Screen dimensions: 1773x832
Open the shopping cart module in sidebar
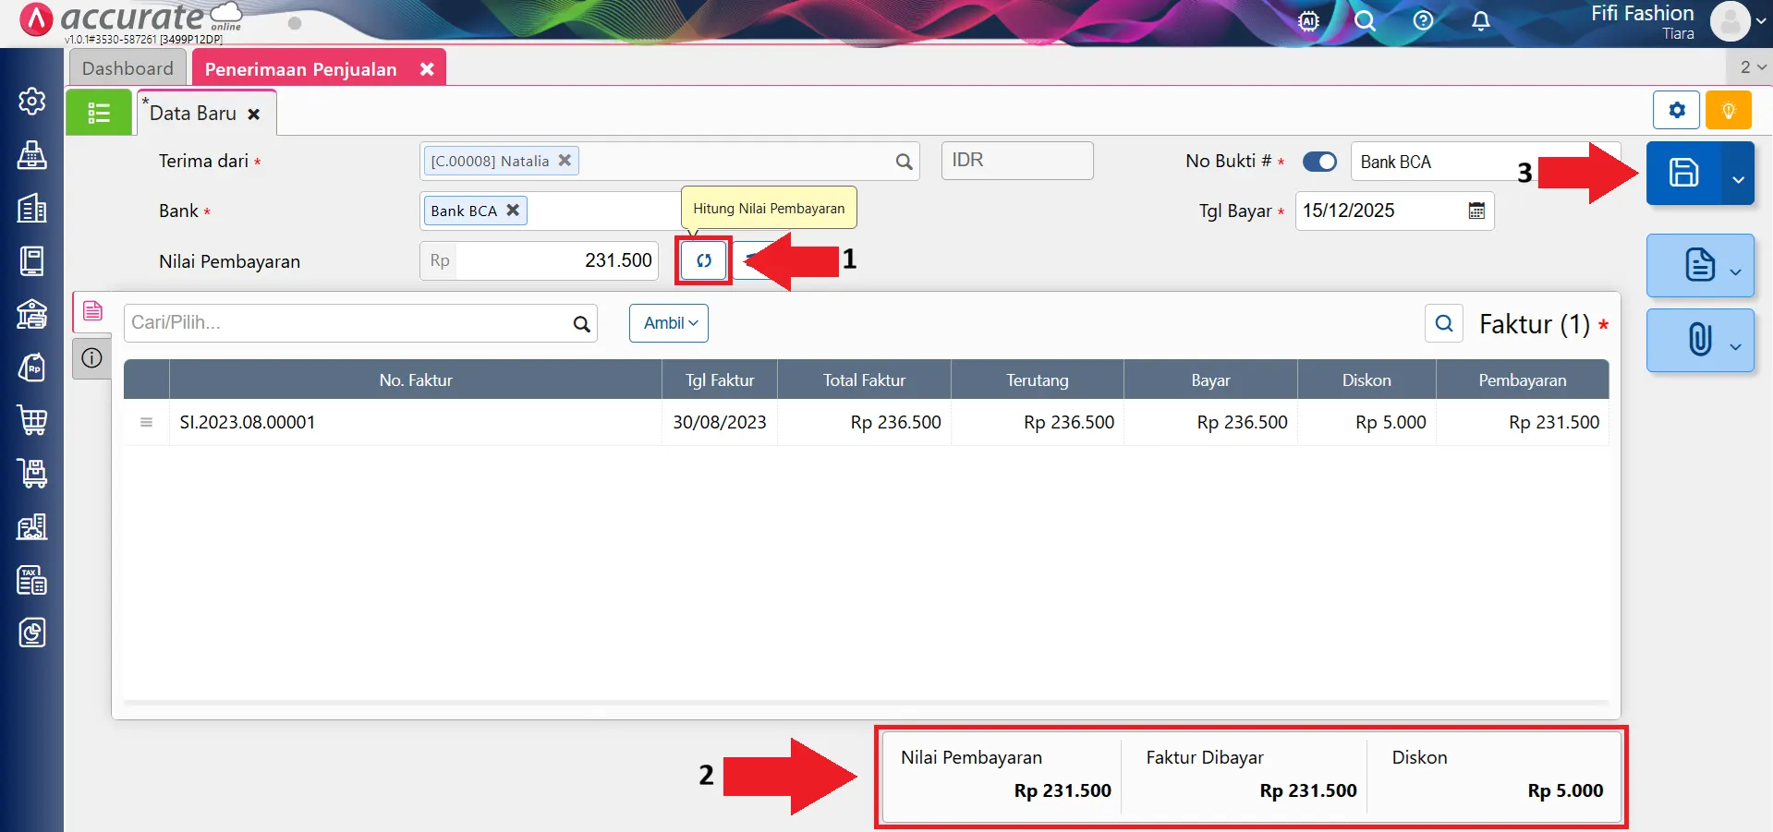tap(32, 421)
